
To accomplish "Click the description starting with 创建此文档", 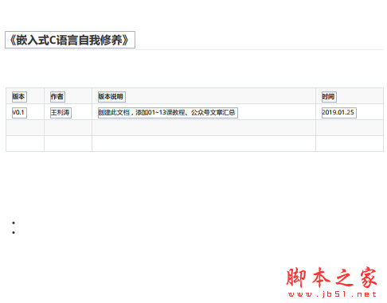I will pyautogui.click(x=168, y=113).
